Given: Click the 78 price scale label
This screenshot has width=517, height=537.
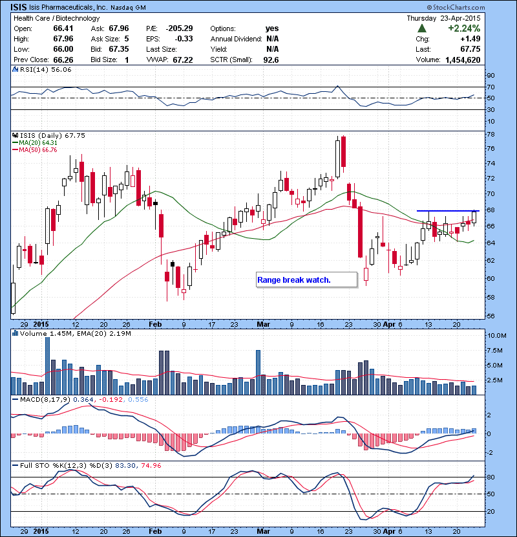Looking at the screenshot, I should pos(491,135).
